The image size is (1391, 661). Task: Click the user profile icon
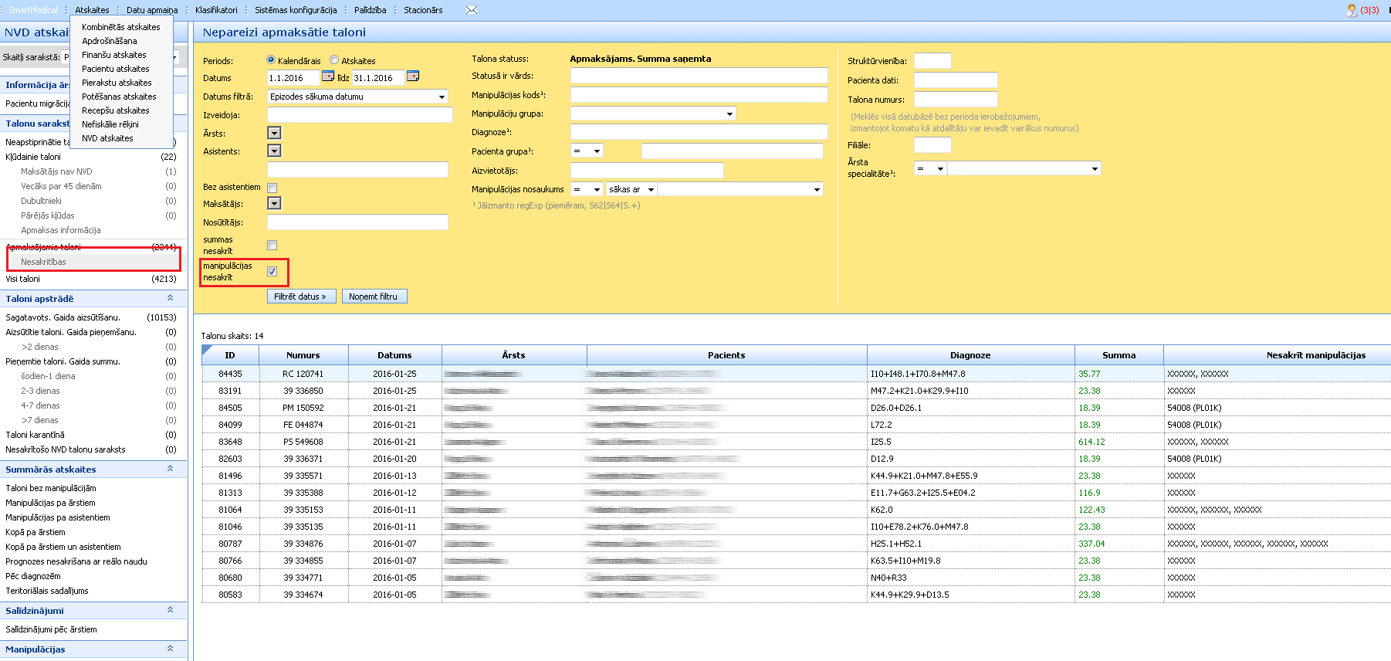coord(1352,10)
